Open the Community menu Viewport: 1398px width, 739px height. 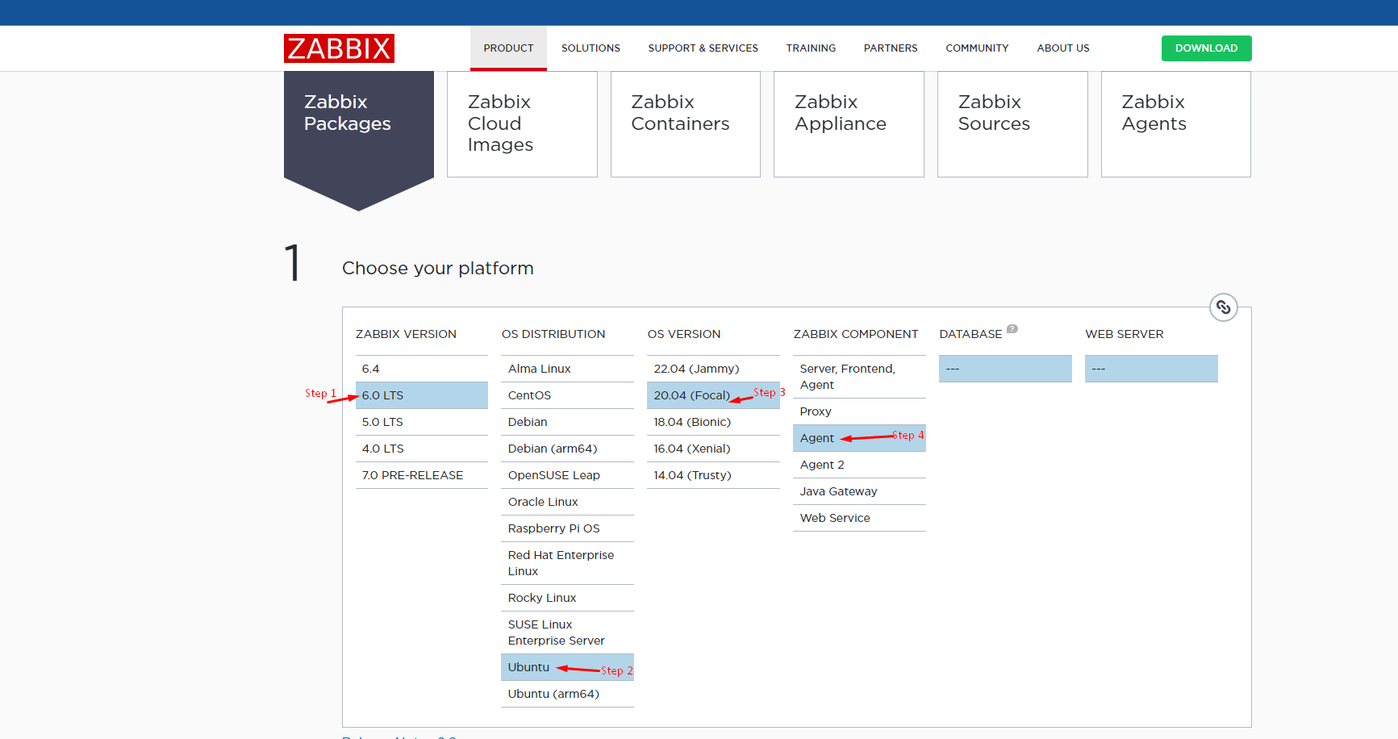click(977, 48)
